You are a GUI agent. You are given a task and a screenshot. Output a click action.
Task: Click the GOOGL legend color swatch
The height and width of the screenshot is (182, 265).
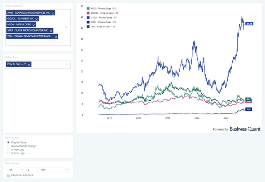coord(88,13)
